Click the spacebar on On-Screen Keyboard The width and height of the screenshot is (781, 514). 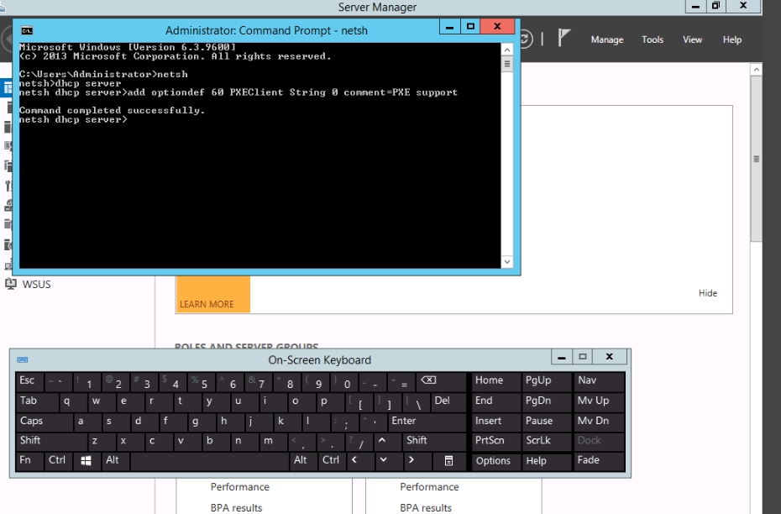[x=209, y=461]
